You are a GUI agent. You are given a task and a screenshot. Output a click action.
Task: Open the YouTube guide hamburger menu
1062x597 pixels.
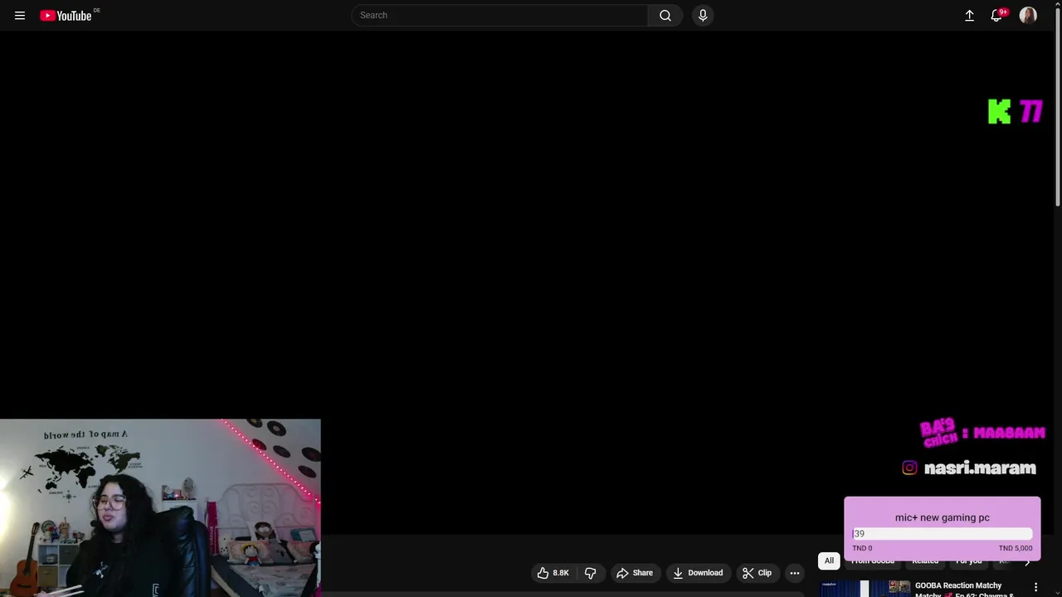(20, 15)
